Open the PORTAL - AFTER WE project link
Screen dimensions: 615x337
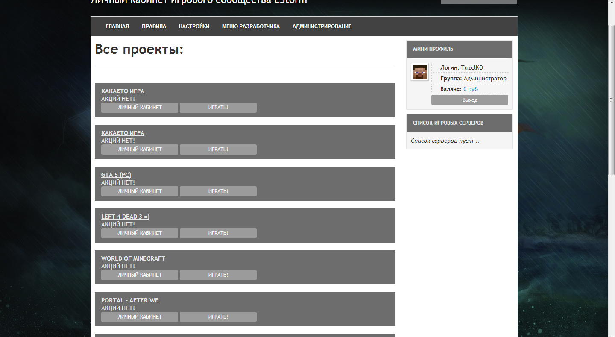tap(130, 300)
